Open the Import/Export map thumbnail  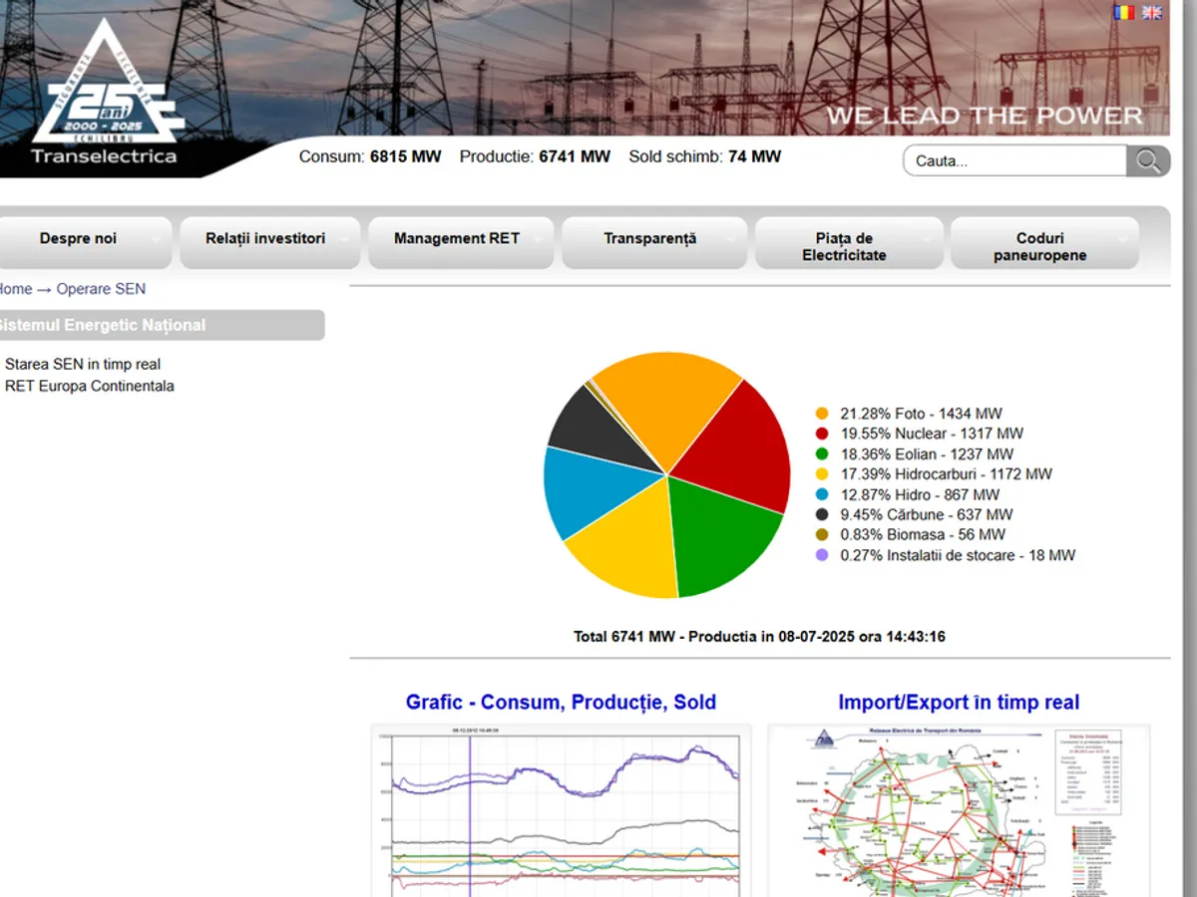(959, 809)
